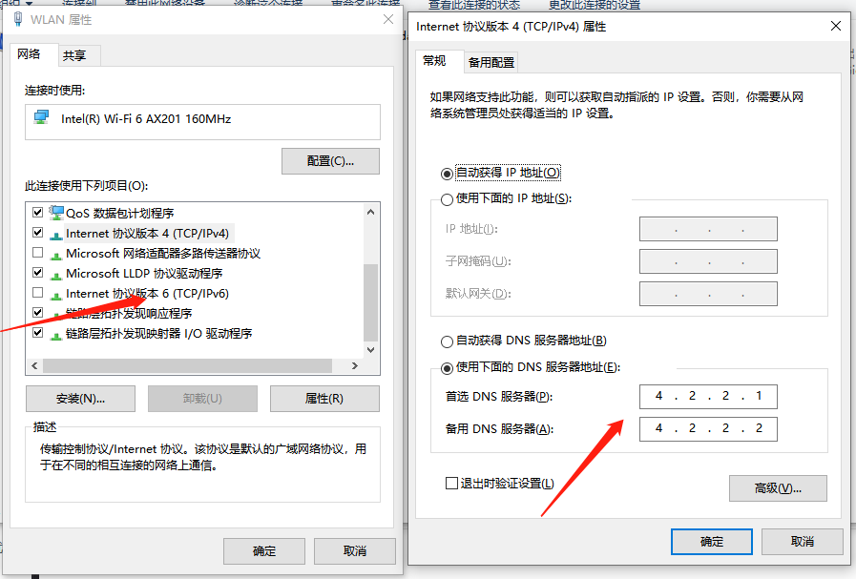This screenshot has width=856, height=579.
Task: Check 退出时验证设置 option
Action: tap(452, 483)
